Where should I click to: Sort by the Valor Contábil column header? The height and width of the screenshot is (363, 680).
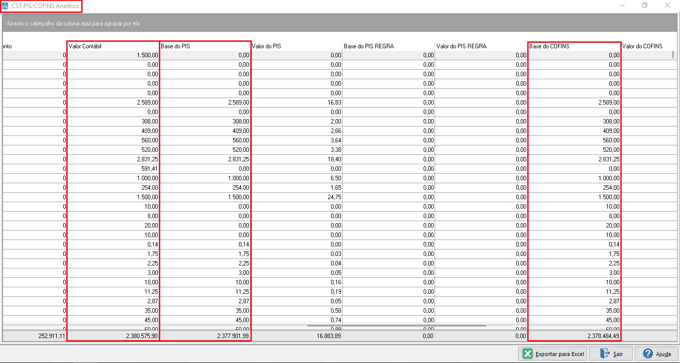113,46
